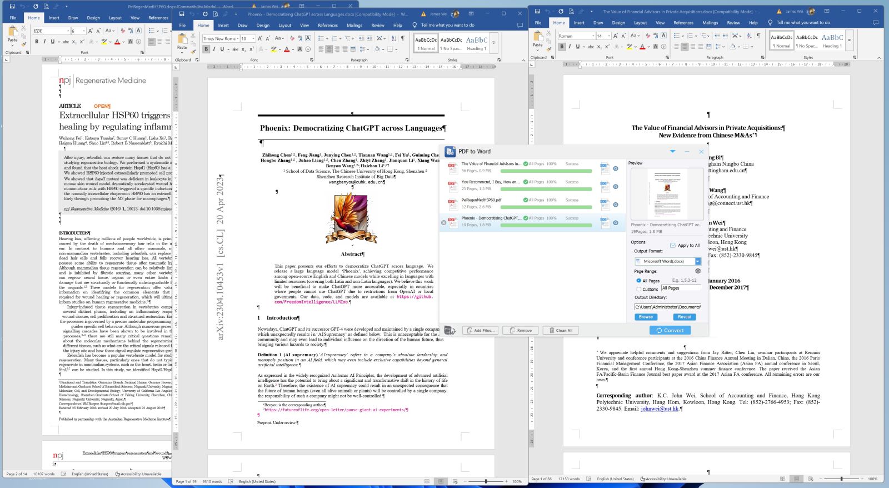Open font name dropdown in Phoenix window
Screen dimensions: 889x488
coord(237,38)
